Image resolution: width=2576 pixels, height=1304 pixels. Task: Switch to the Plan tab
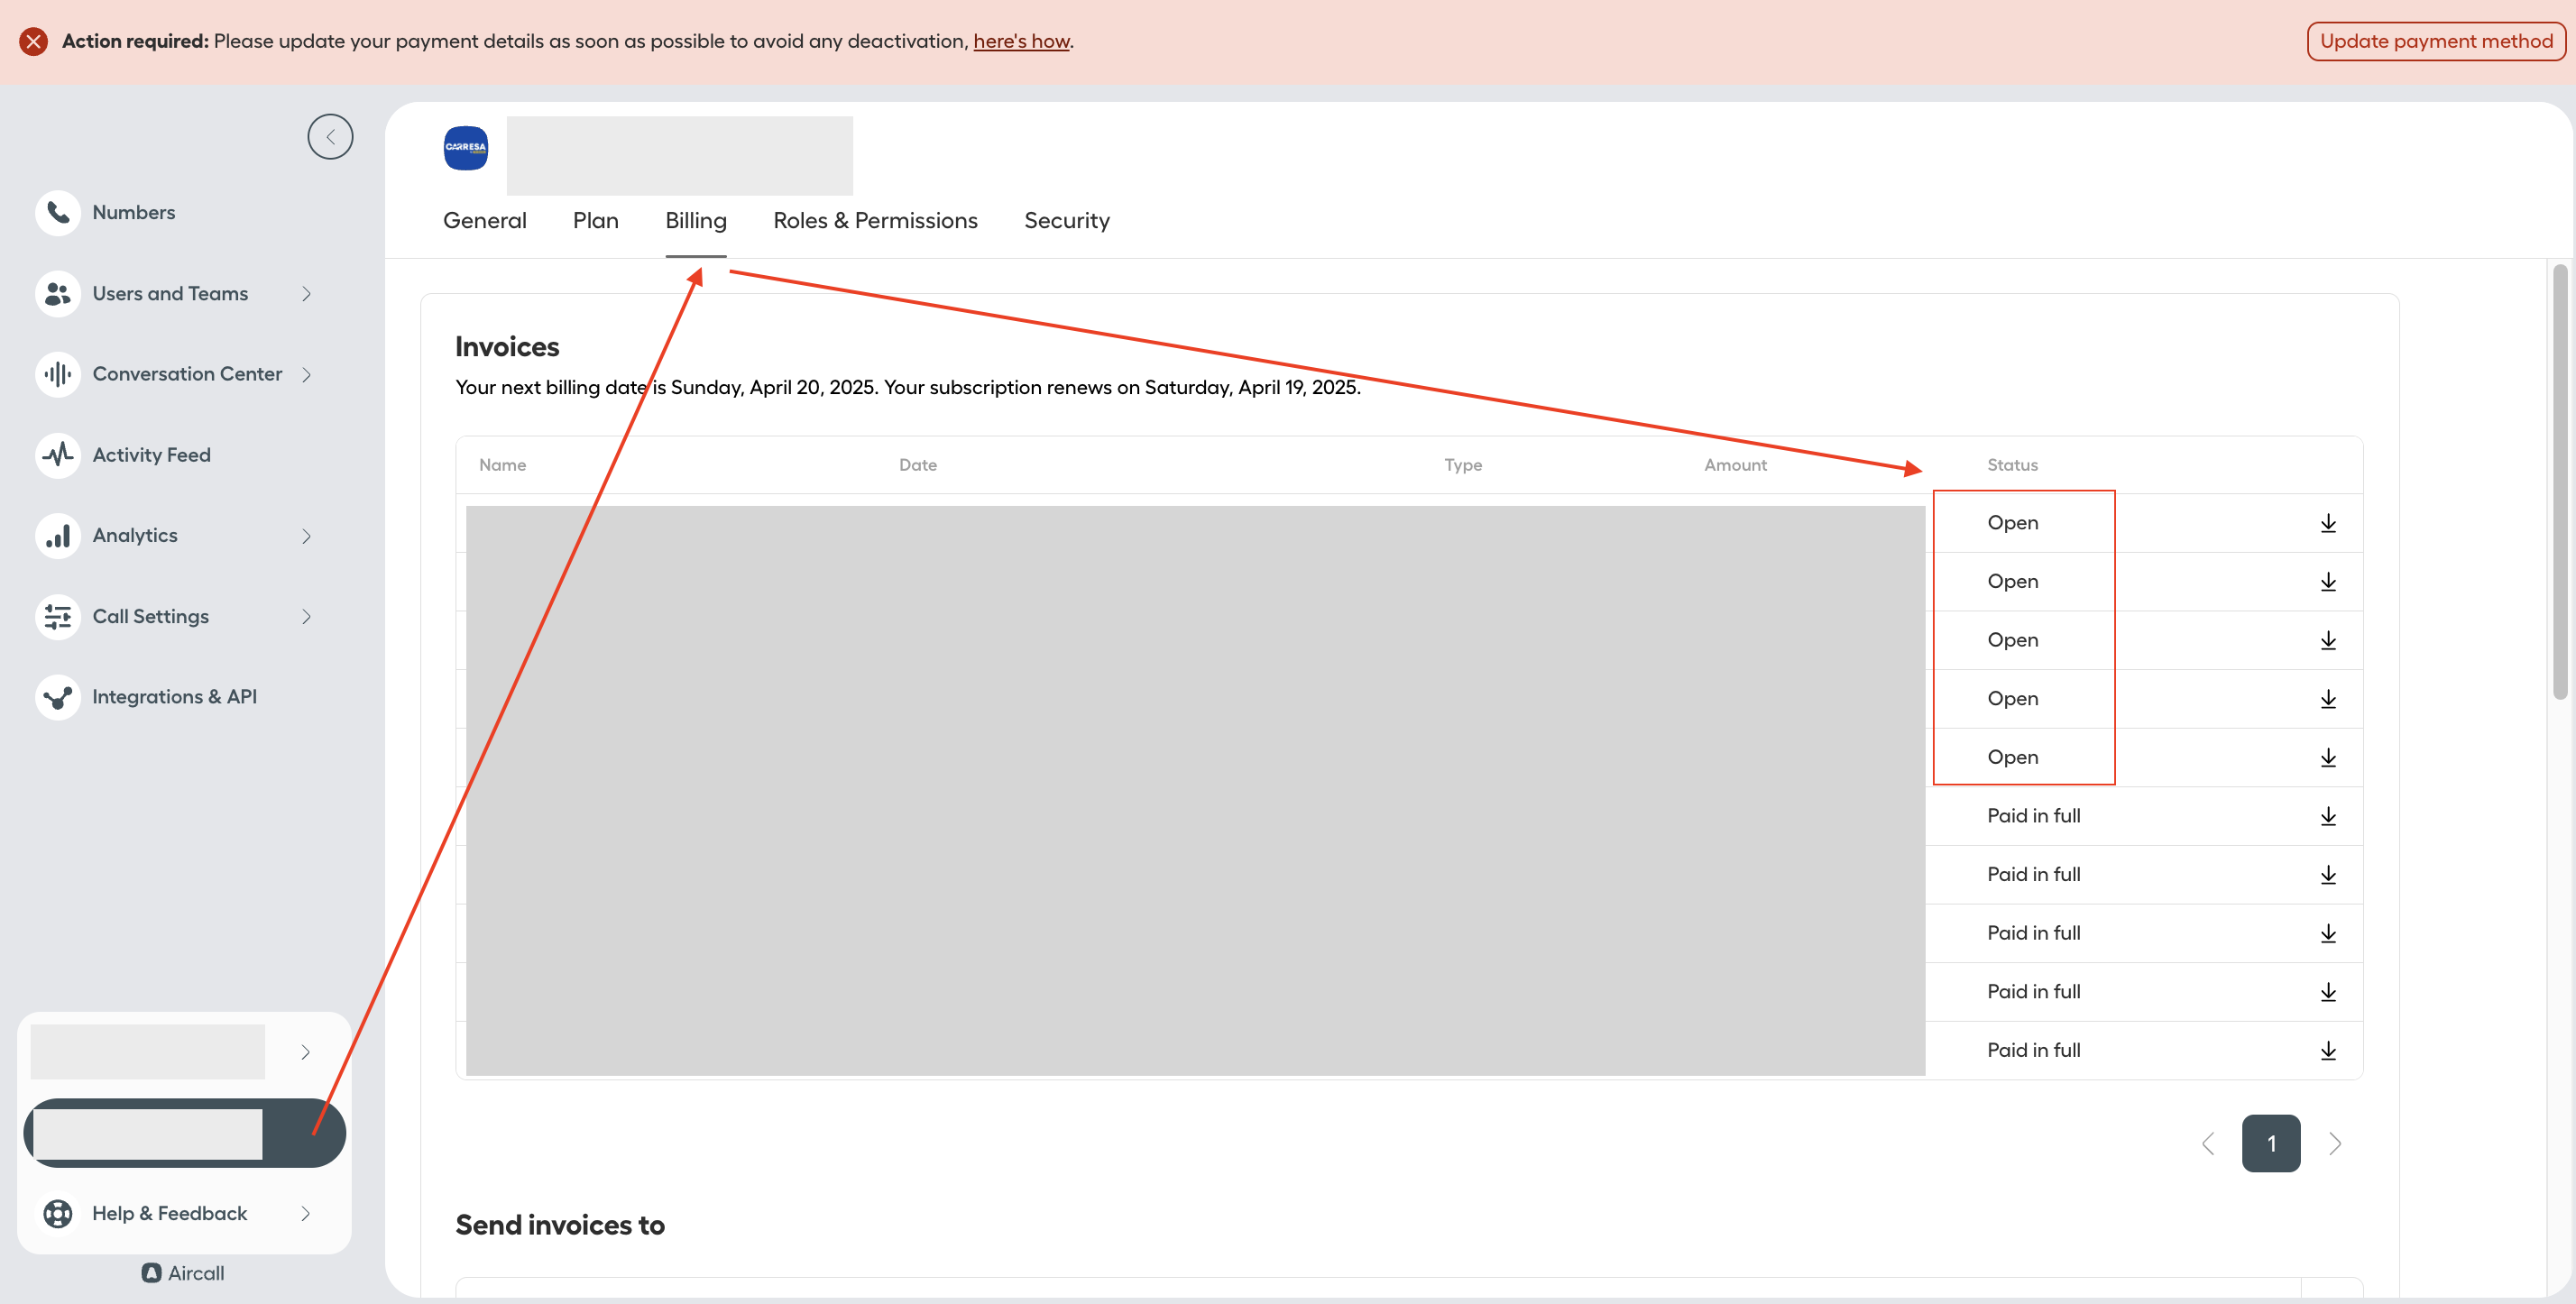596,221
